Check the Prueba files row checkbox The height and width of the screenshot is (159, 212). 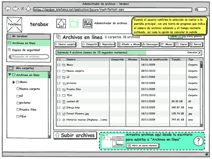pos(59,89)
